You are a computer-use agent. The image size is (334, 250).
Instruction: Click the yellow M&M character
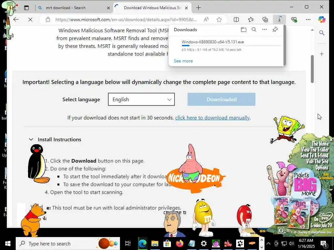click(204, 217)
